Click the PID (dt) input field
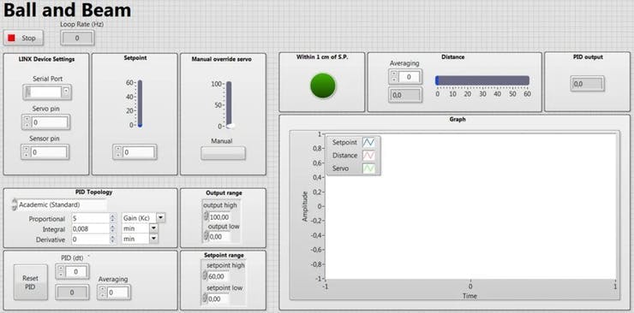The height and width of the screenshot is (313, 634). point(77,272)
